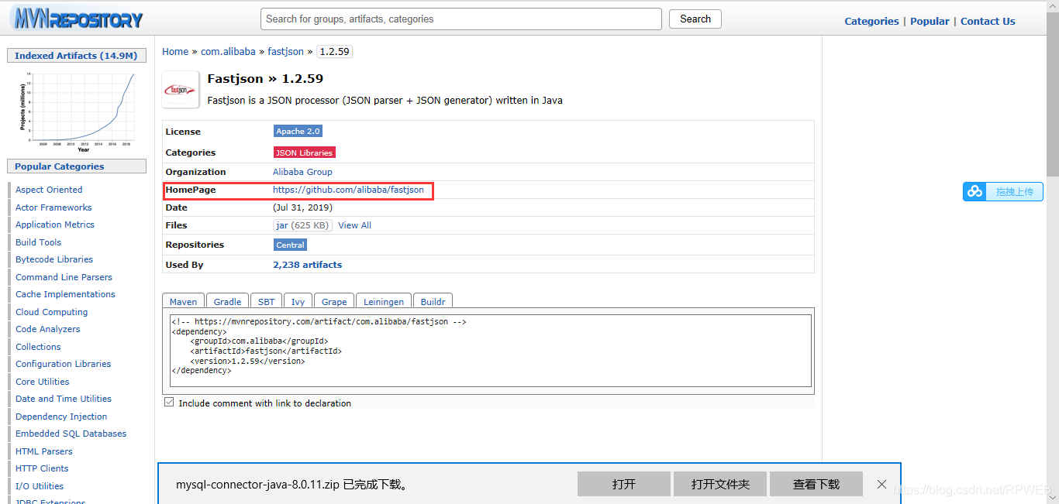Switch to the Ivy tab
Image resolution: width=1059 pixels, height=504 pixels.
298,301
